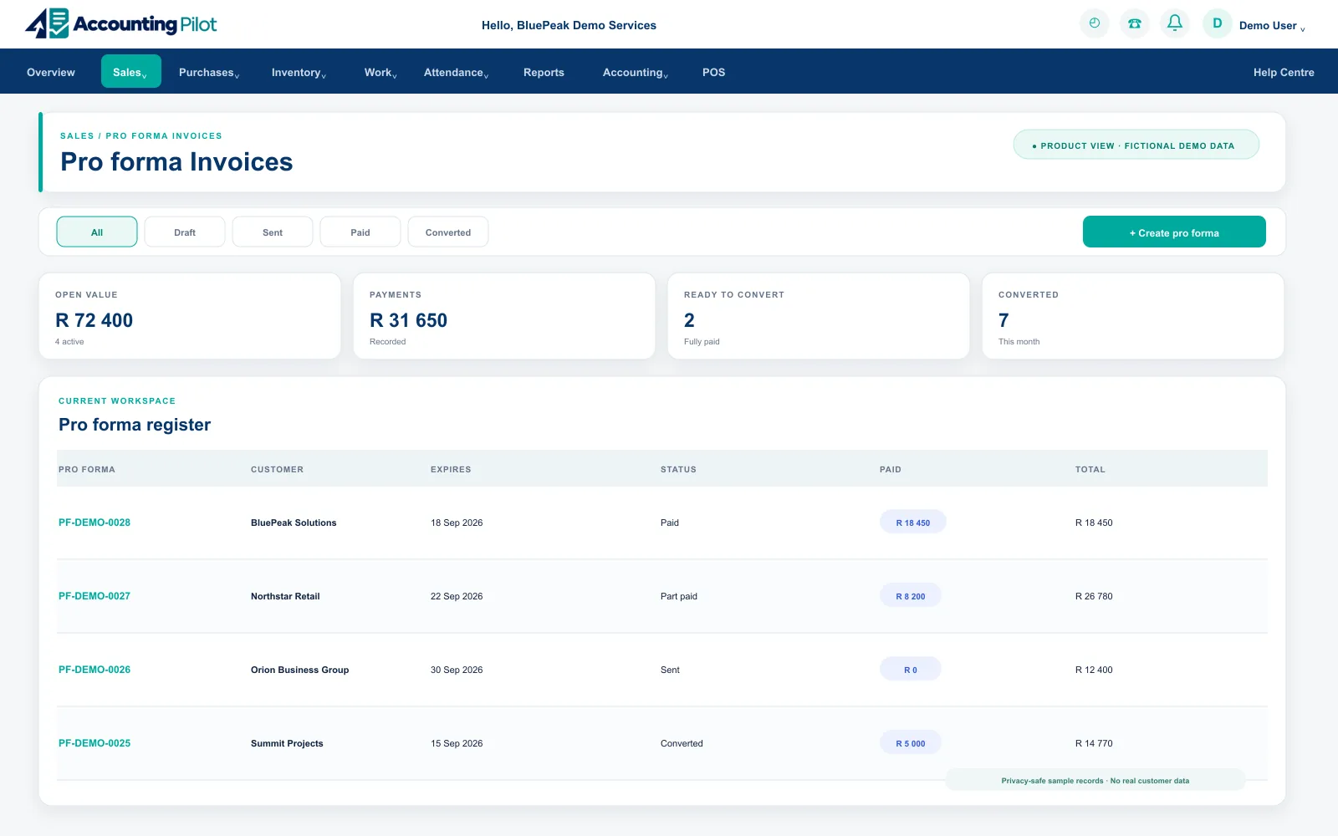This screenshot has height=836, width=1338.
Task: Filter by Draft pro formas
Action: [x=185, y=232]
